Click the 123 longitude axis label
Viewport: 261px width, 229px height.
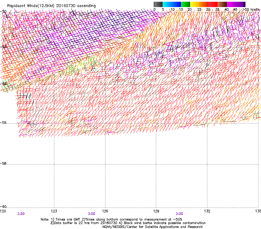click(x=54, y=211)
